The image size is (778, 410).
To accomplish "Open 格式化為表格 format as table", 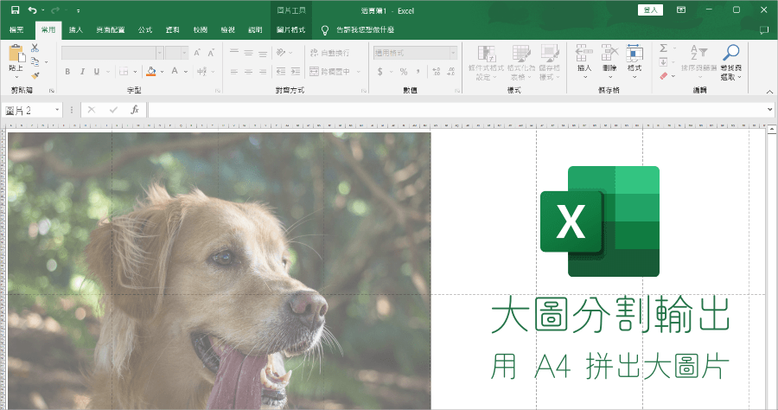I will tap(521, 62).
